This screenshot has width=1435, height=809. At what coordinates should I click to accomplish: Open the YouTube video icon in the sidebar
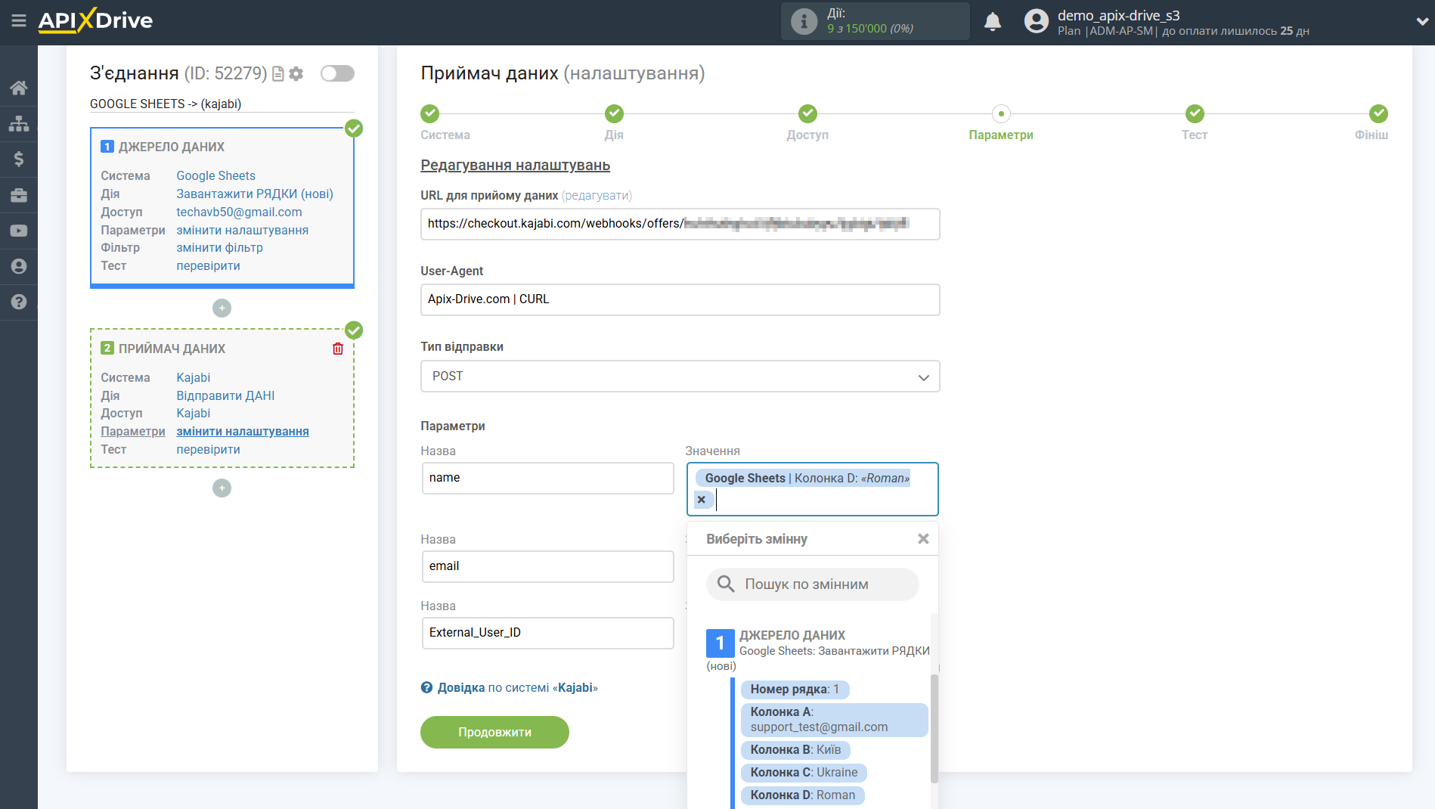(18, 231)
